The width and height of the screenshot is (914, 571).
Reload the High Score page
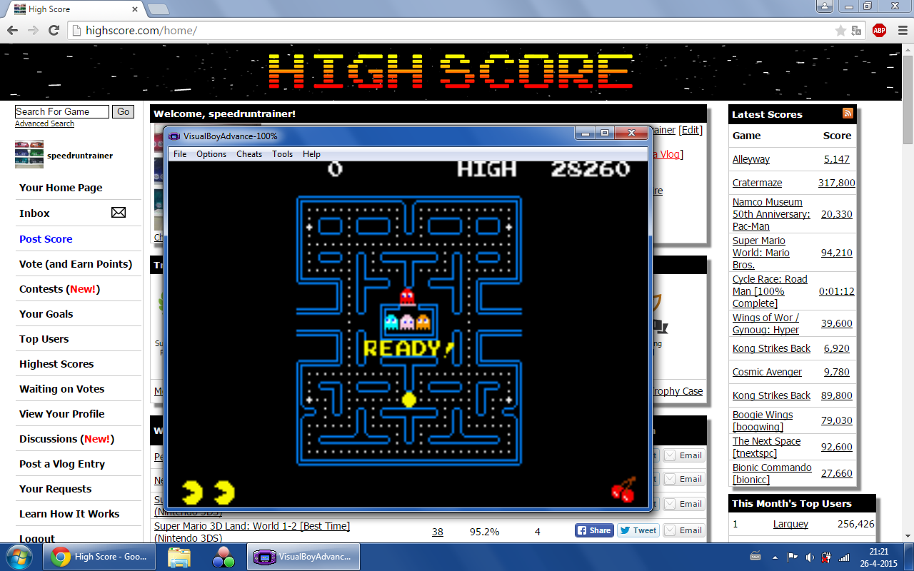(54, 30)
